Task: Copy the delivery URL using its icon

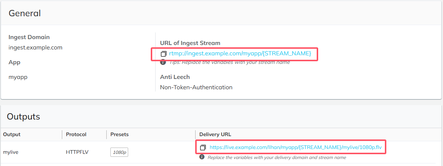Action: click(x=203, y=148)
